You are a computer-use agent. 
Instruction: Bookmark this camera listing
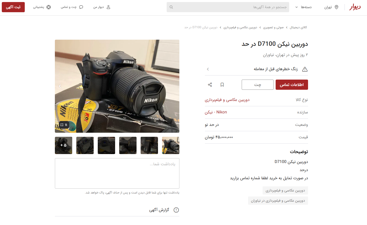222,84
